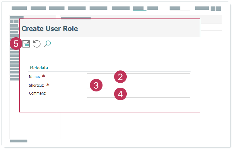Click the Comment field label
233x150 pixels.
[37, 93]
